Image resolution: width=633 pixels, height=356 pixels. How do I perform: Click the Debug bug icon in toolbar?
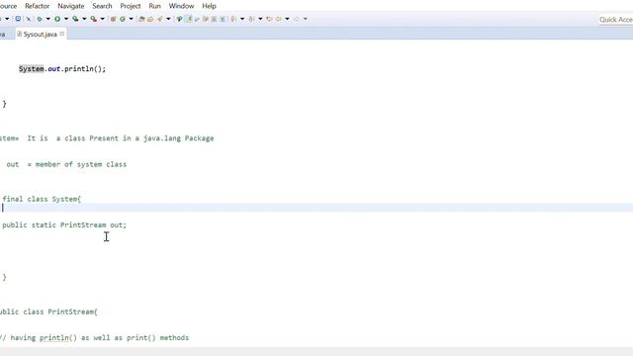tap(40, 19)
